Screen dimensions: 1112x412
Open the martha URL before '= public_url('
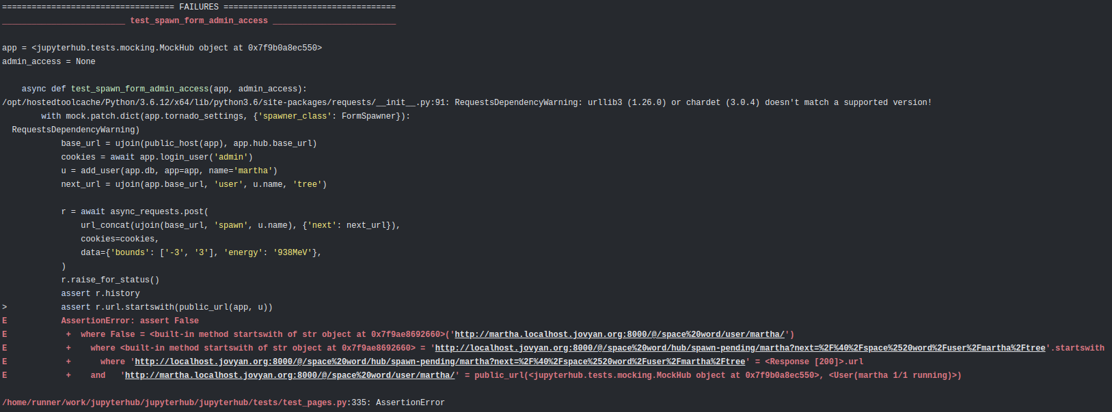click(290, 375)
